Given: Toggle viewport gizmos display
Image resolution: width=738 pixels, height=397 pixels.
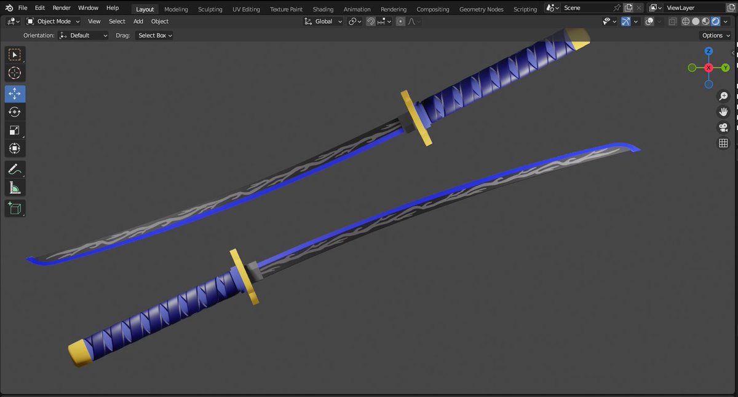Looking at the screenshot, I should pyautogui.click(x=625, y=21).
